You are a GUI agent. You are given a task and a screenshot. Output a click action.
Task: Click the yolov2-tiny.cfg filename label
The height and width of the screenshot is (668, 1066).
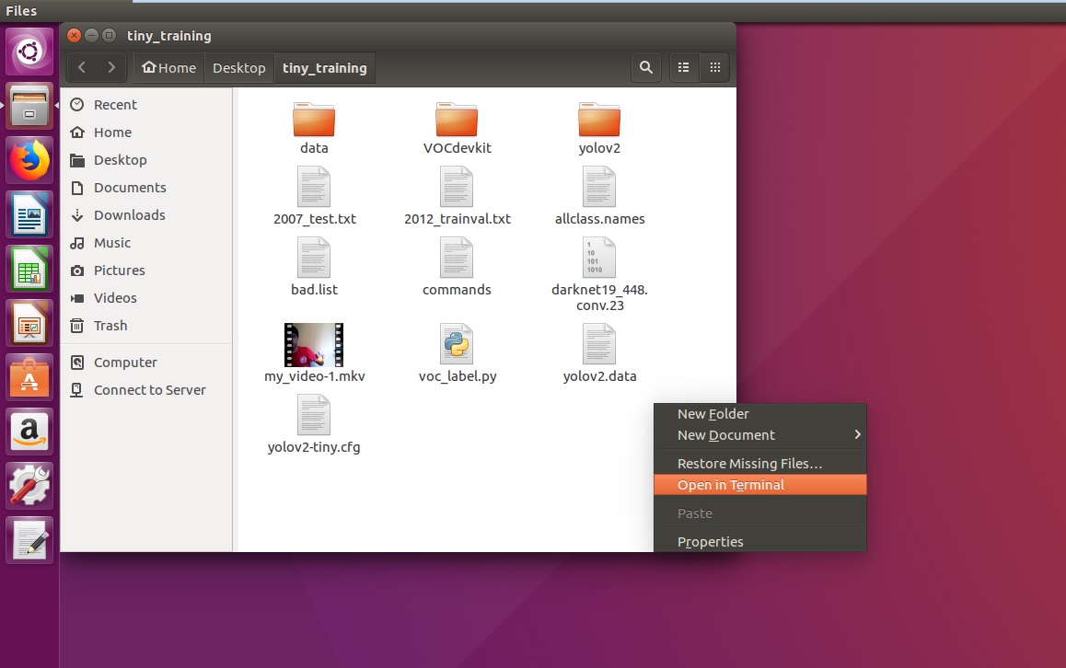click(313, 447)
